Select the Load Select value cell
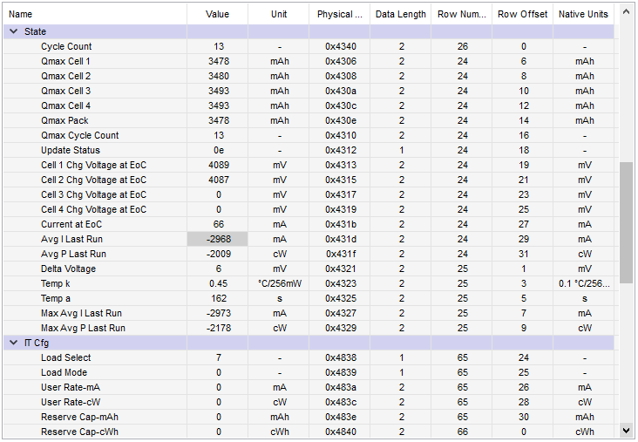638x442 pixels. point(218,357)
